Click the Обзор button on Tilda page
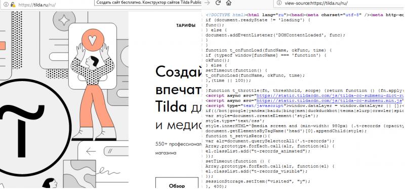 coord(177,183)
